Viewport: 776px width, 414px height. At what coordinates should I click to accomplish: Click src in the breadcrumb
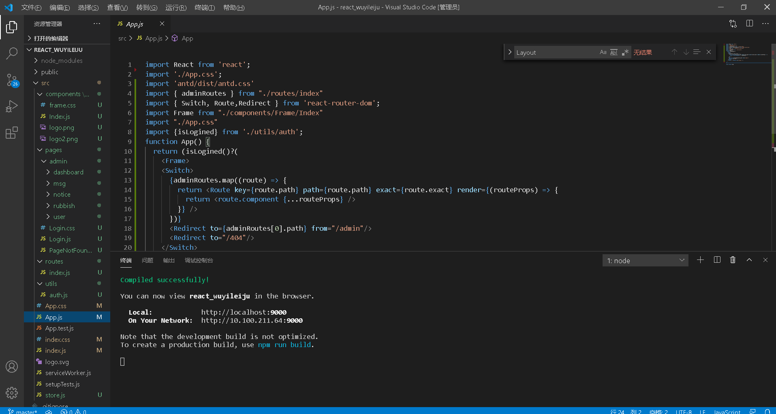[122, 39]
